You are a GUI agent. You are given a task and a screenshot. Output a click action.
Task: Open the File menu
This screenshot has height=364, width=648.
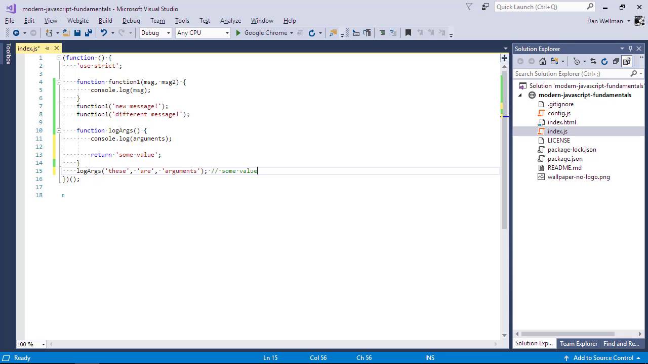tap(10, 21)
